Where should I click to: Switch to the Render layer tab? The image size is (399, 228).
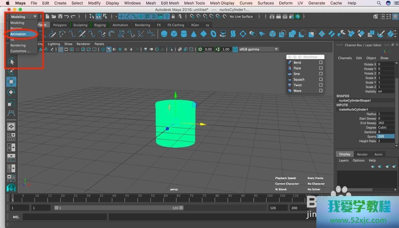coord(362,154)
